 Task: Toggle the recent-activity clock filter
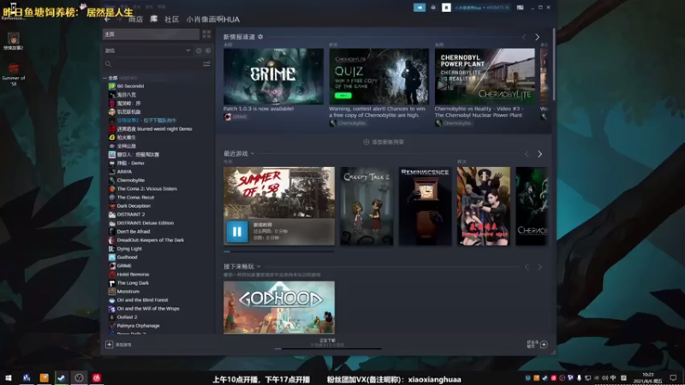199,50
